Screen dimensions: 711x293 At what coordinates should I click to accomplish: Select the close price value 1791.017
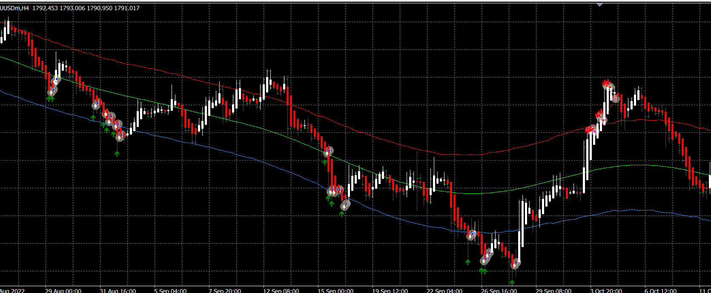pyautogui.click(x=127, y=8)
